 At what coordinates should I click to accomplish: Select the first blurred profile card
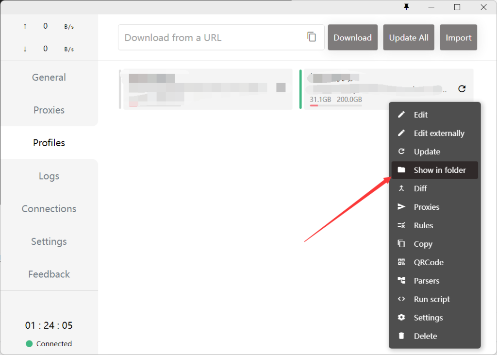[x=206, y=89]
